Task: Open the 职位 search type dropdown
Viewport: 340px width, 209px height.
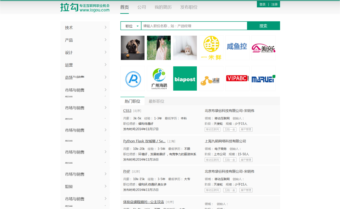Action: [x=131, y=25]
